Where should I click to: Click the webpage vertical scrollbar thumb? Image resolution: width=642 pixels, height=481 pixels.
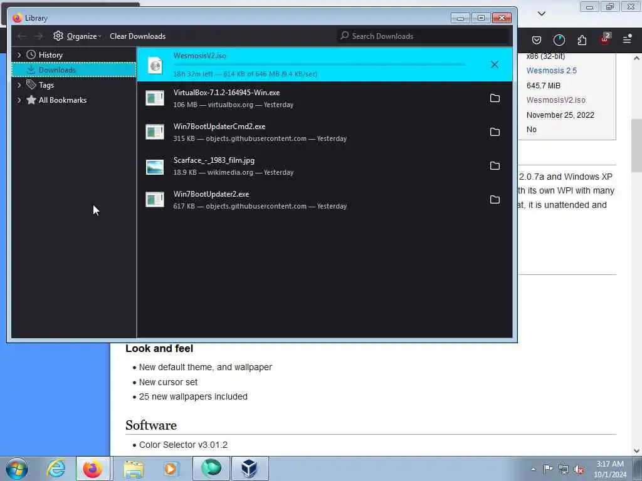pyautogui.click(x=636, y=147)
